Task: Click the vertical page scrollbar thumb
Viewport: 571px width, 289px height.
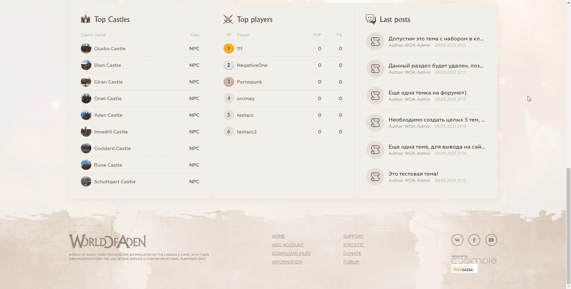Action: click(568, 226)
